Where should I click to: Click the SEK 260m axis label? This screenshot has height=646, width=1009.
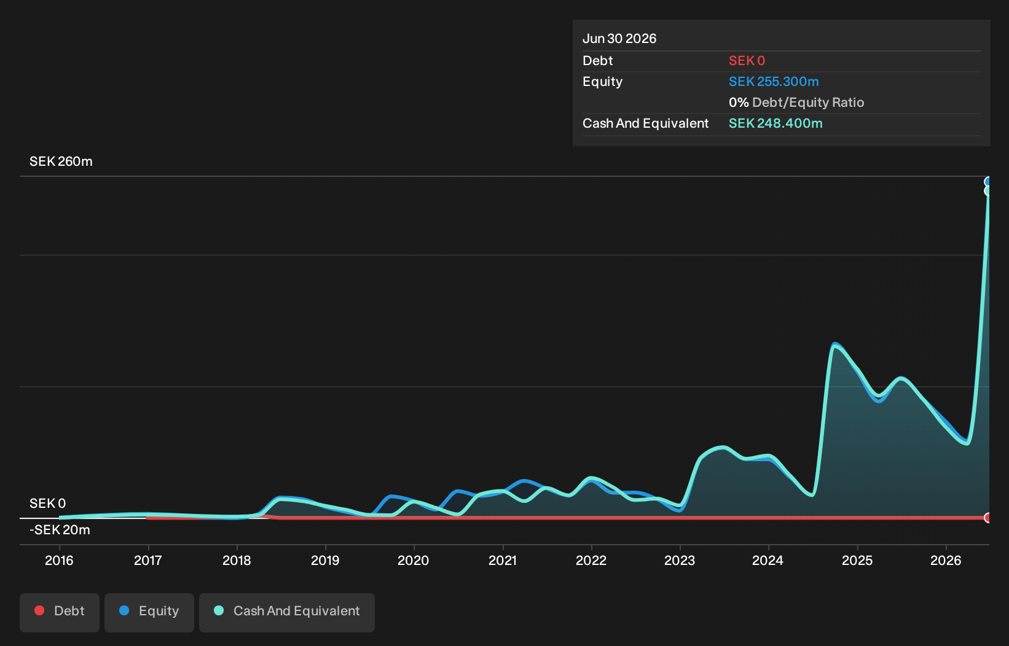coord(61,161)
